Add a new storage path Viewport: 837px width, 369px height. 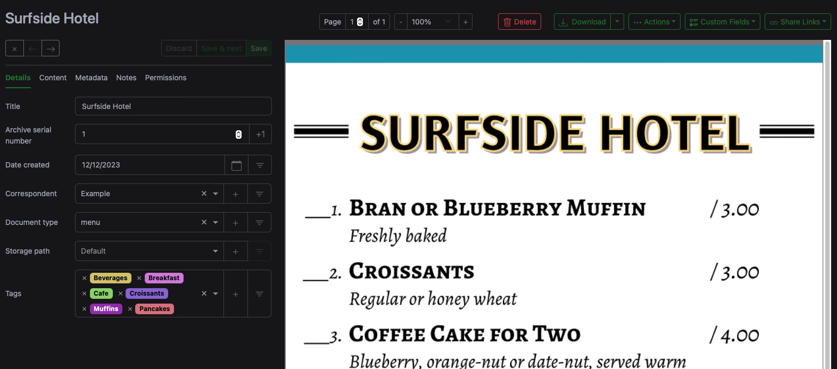(x=236, y=251)
